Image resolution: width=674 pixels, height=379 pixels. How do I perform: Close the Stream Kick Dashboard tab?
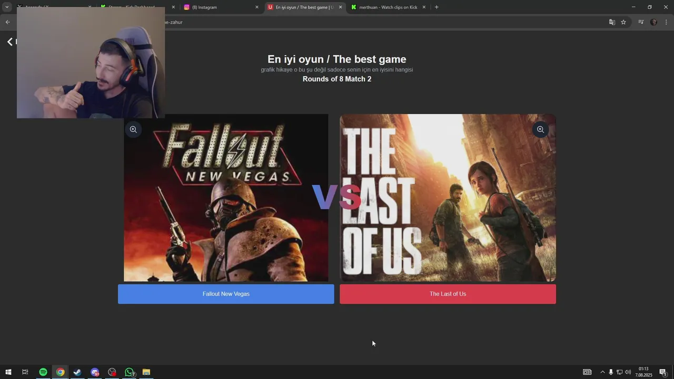pyautogui.click(x=173, y=7)
